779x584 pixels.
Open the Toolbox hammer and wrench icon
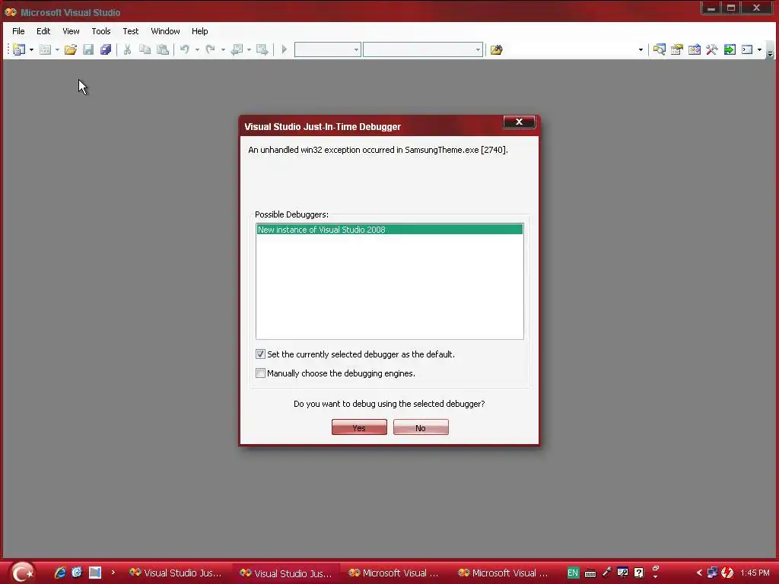(712, 49)
